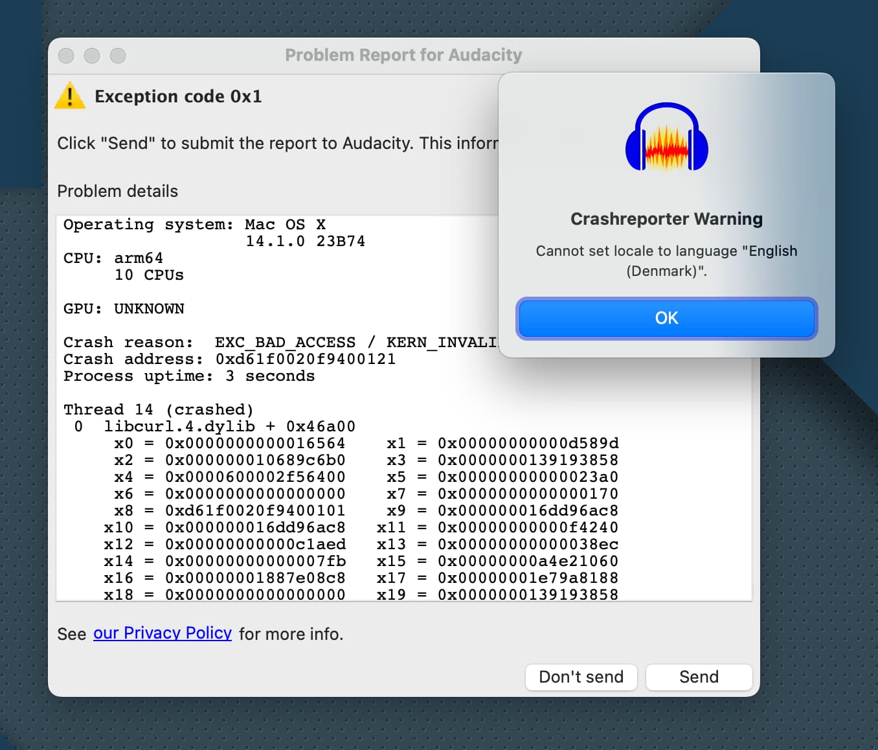878x750 pixels.
Task: Click the Exception code 0x1 heading
Action: coord(178,96)
